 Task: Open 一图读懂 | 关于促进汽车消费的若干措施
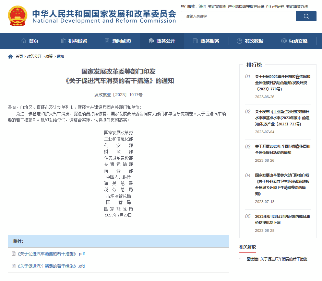point(275,259)
